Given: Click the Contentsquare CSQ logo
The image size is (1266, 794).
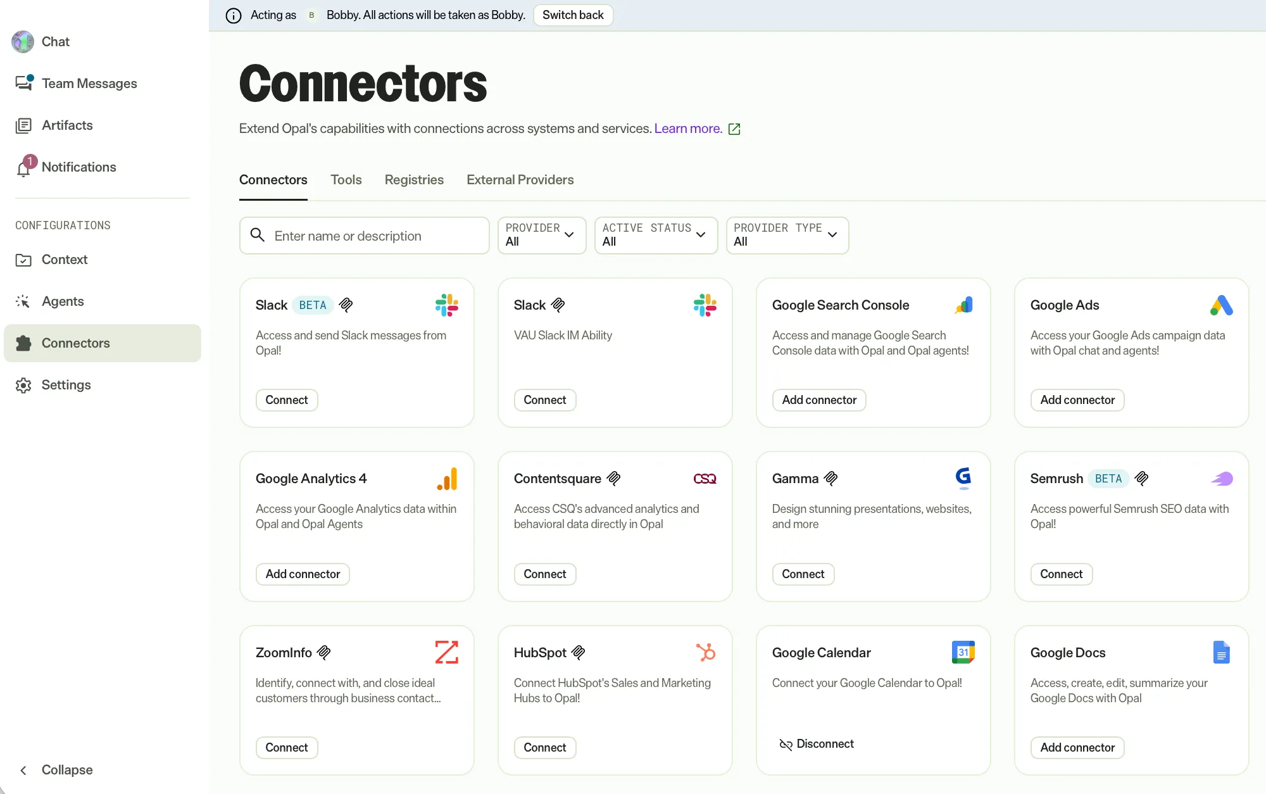Looking at the screenshot, I should (x=705, y=479).
